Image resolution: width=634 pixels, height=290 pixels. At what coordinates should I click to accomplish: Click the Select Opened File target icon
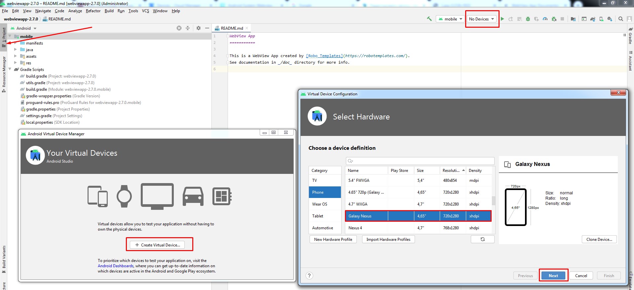click(179, 28)
